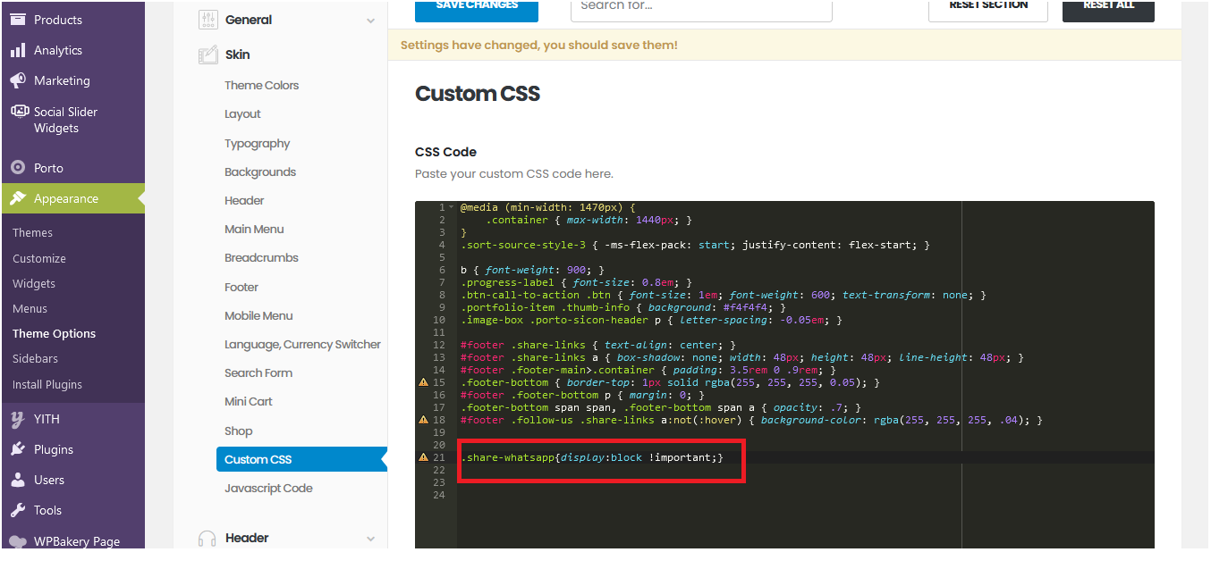Click the Porto circle icon

click(x=18, y=168)
